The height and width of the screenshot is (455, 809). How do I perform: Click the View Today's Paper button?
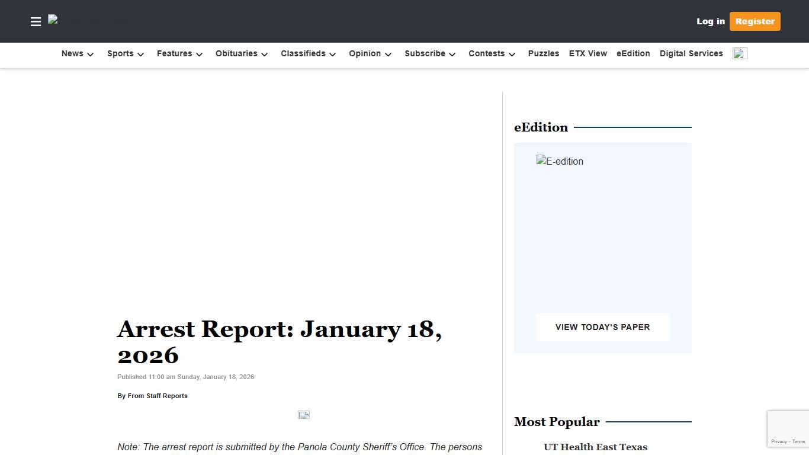click(602, 327)
